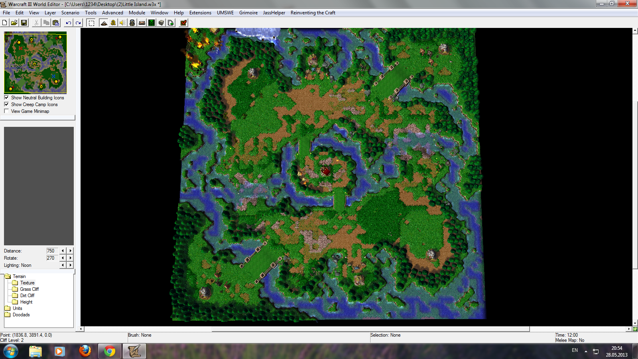Open the Tools menu
The width and height of the screenshot is (638, 359).
[x=91, y=13]
